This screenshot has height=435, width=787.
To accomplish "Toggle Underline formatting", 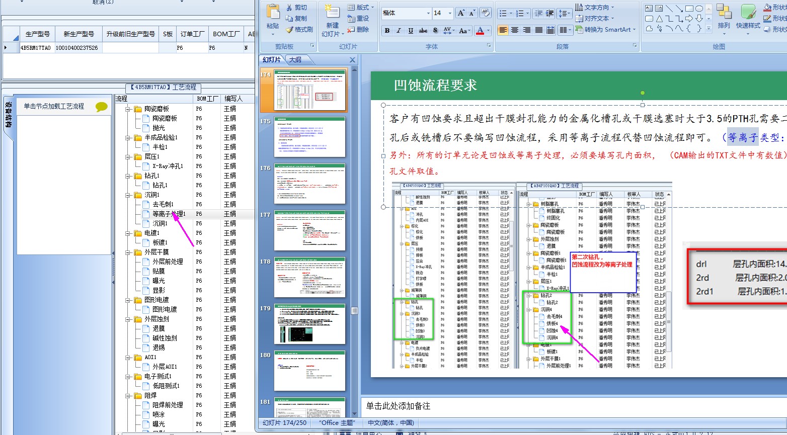I will (x=411, y=31).
